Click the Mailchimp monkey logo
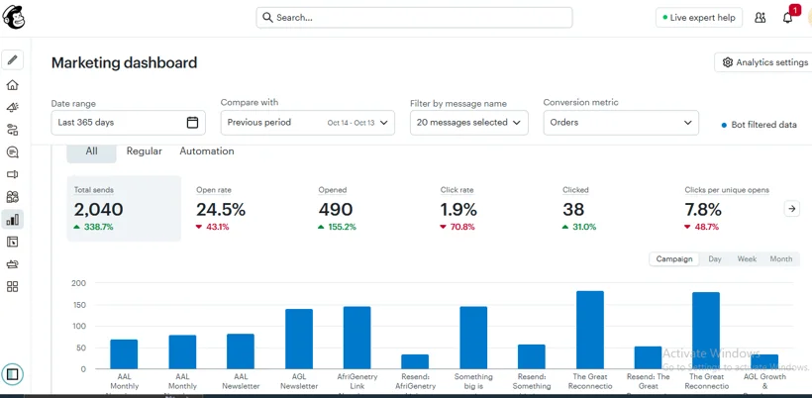The width and height of the screenshot is (812, 398). [x=13, y=17]
